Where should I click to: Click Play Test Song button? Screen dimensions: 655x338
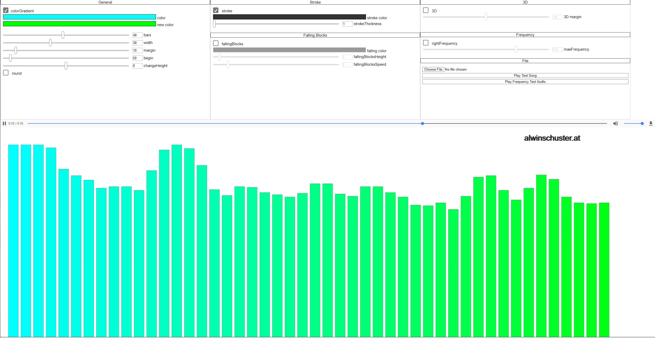(x=525, y=75)
